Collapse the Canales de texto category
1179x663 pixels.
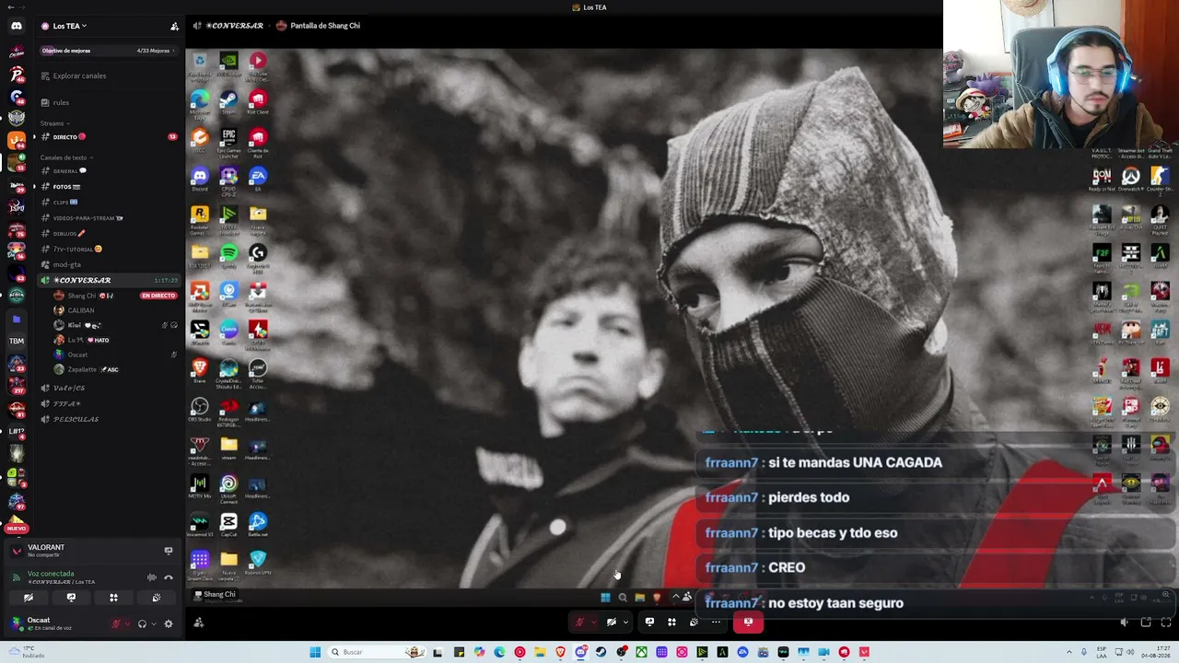(x=66, y=157)
